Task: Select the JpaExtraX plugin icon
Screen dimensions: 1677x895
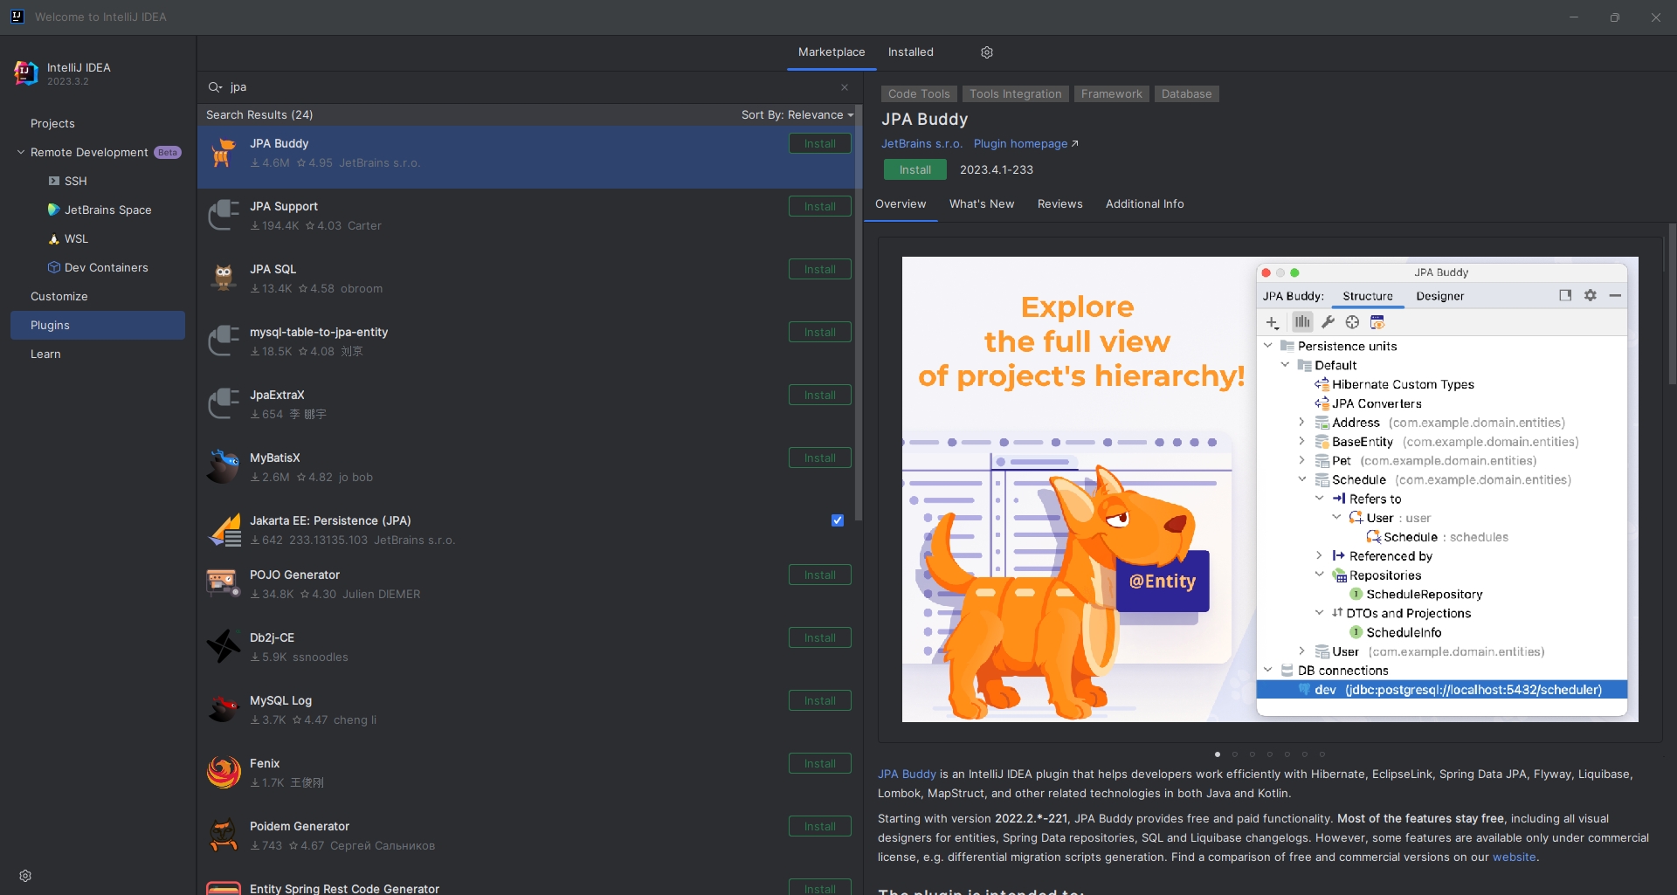Action: (x=224, y=404)
